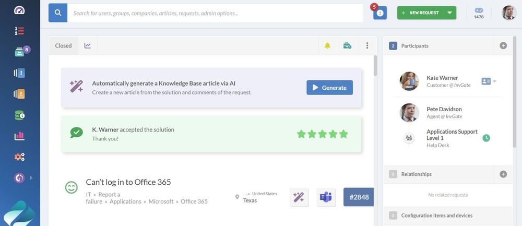Open the settings gears sidebar icon
The width and height of the screenshot is (522, 226).
pos(19,157)
